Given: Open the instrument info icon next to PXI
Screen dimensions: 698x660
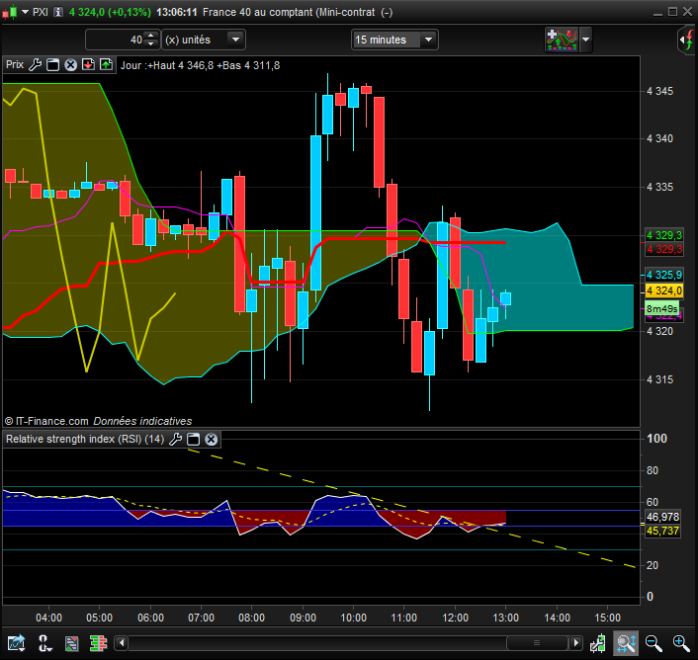Looking at the screenshot, I should pyautogui.click(x=58, y=12).
